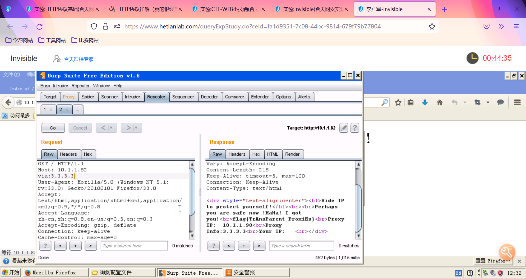This screenshot has height=279, width=526.
Task: Click 开始 Start button on taskbar
Action: pos(11,273)
